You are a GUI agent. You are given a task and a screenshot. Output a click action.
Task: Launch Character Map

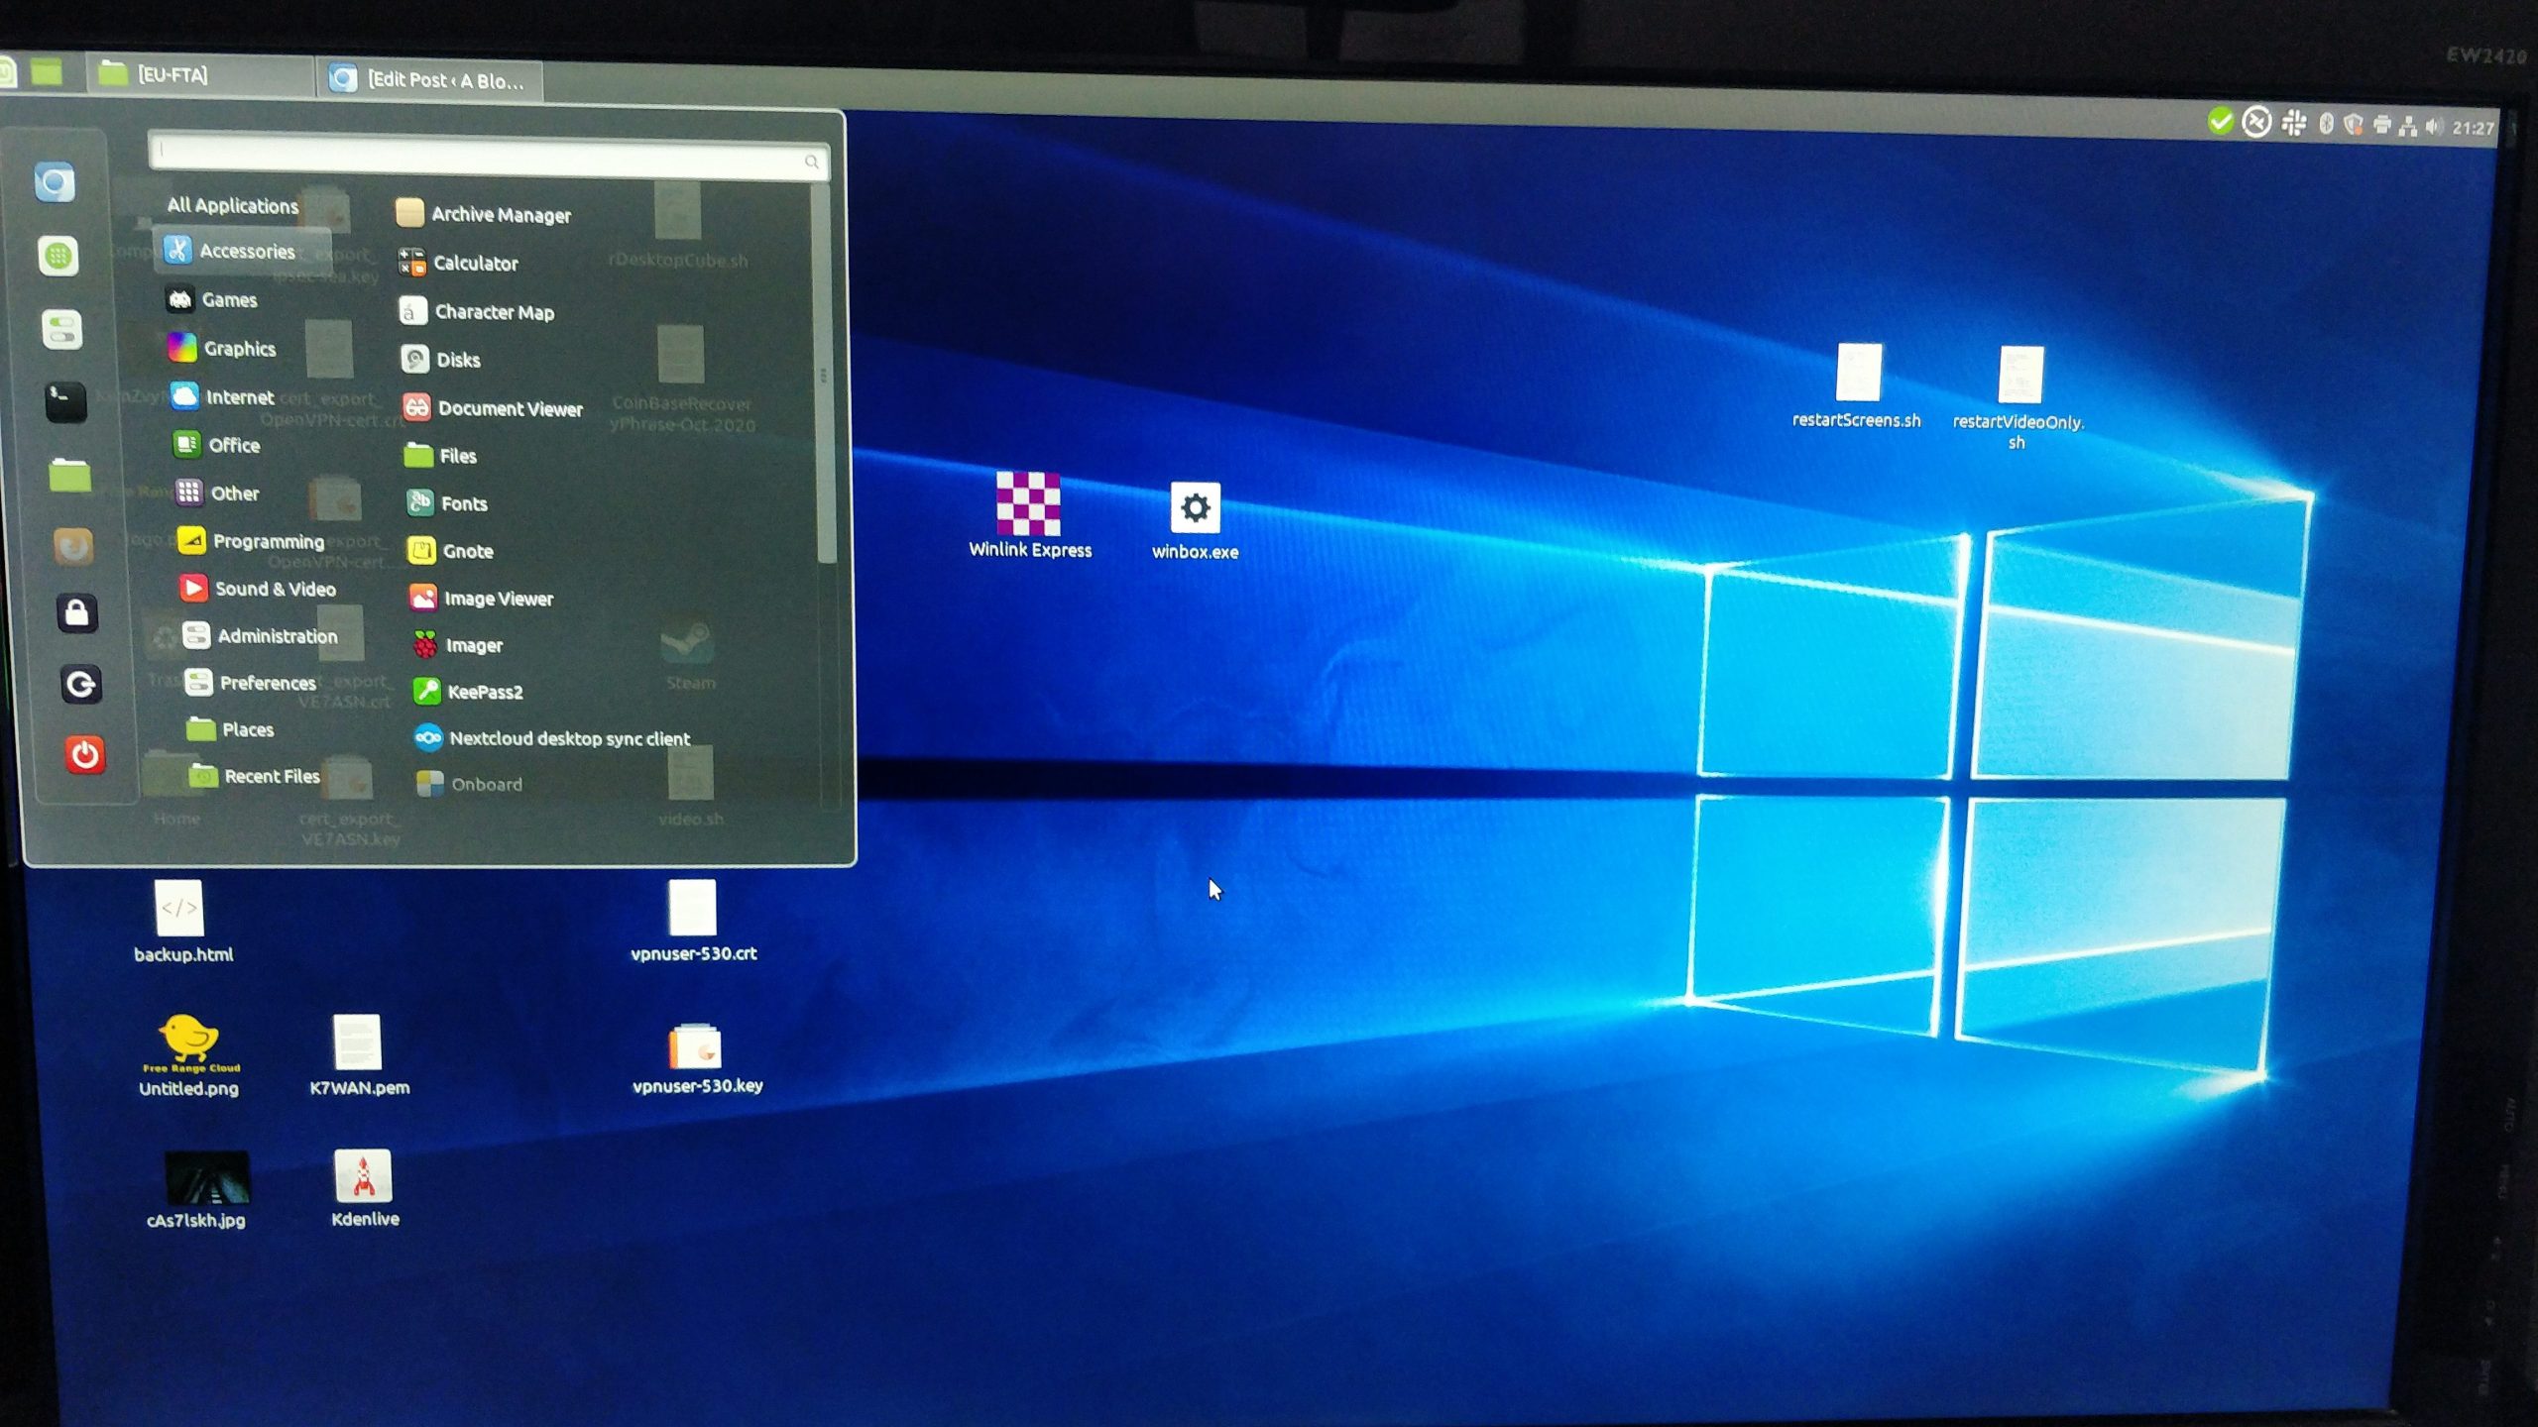click(477, 311)
